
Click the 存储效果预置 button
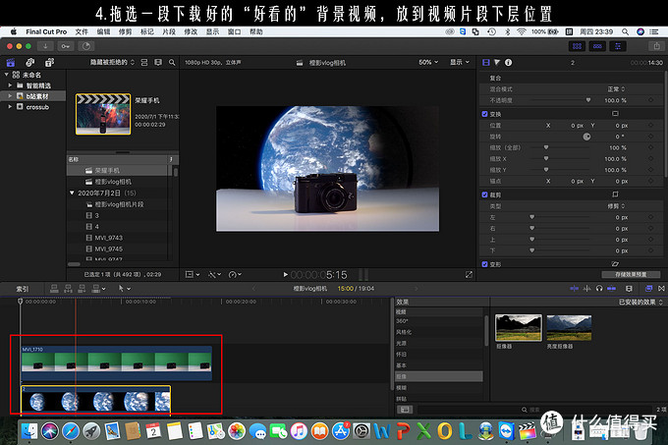(x=631, y=274)
